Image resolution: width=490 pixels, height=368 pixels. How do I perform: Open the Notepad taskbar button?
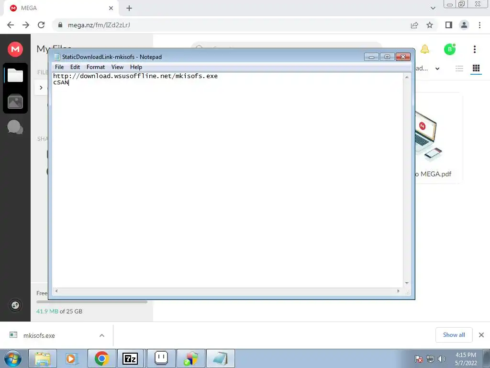point(220,358)
